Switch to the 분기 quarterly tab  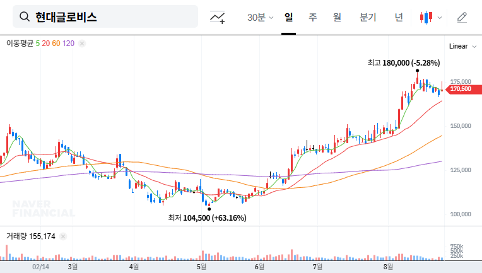[x=368, y=17]
